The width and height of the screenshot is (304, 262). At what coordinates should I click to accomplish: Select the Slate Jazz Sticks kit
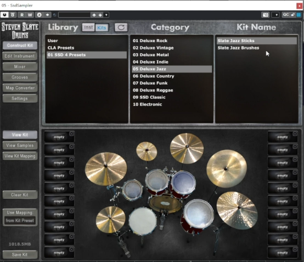(x=257, y=41)
